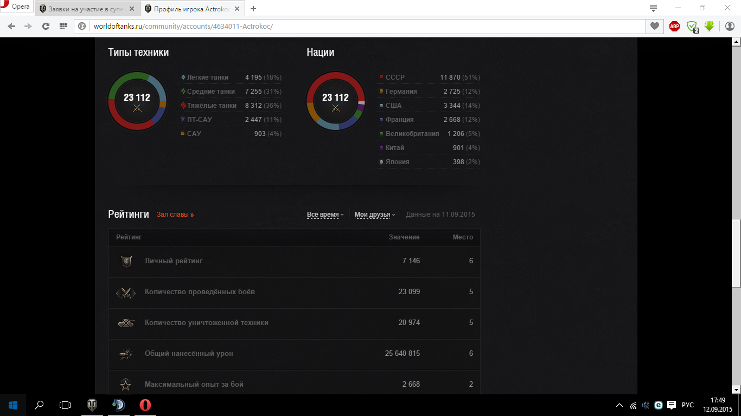Click the Место column header
Image resolution: width=741 pixels, height=416 pixels.
pyautogui.click(x=463, y=237)
